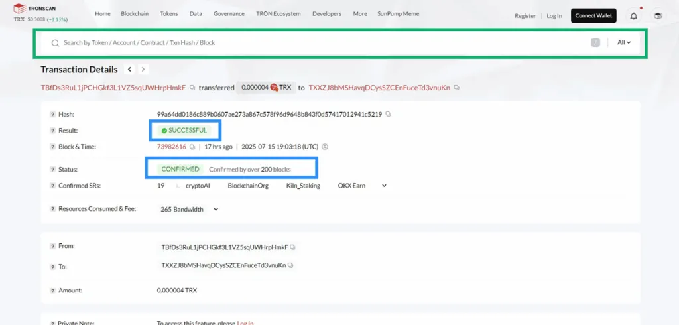Toggle time format icon next to UTC timestamp

(325, 147)
